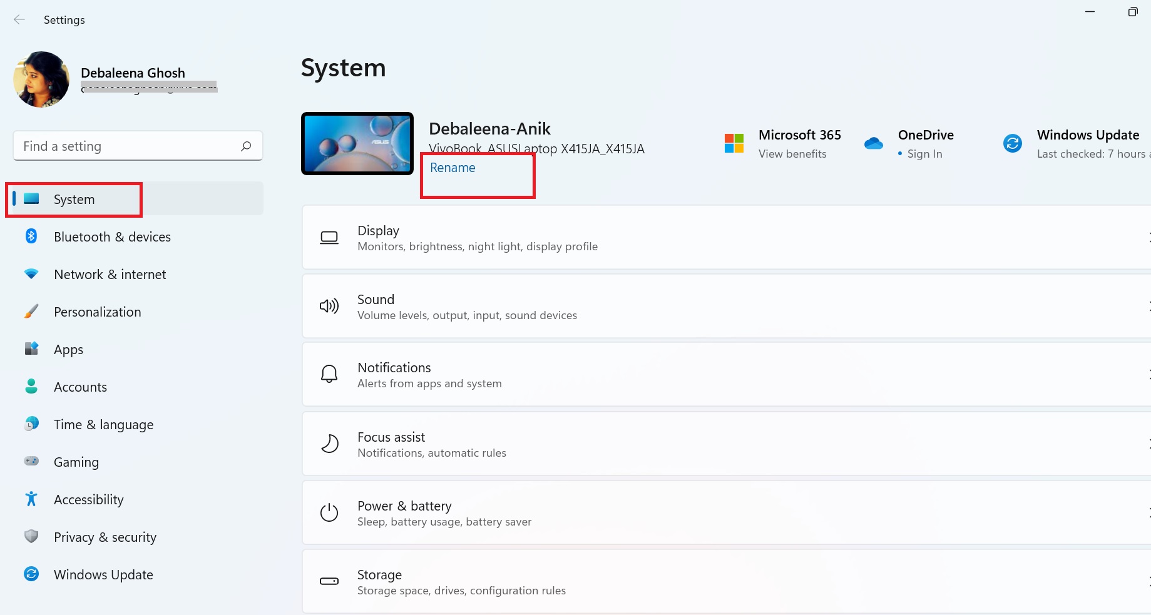This screenshot has width=1151, height=615.
Task: Click the Accessibility figure icon
Action: click(31, 499)
